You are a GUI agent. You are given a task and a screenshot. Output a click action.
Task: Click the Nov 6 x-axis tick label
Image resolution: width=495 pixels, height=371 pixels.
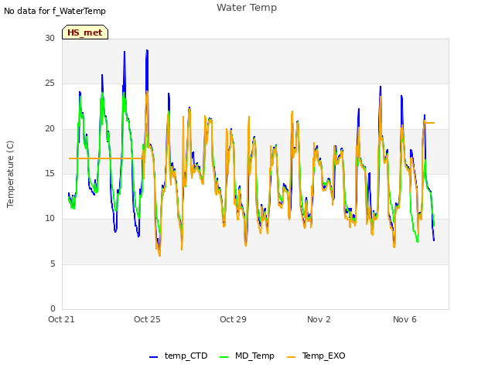(x=405, y=319)
